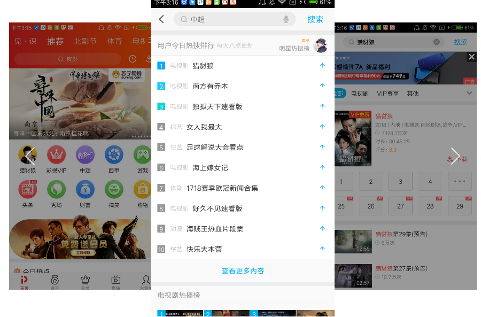Select hot search item 南方有乔木

210,86
